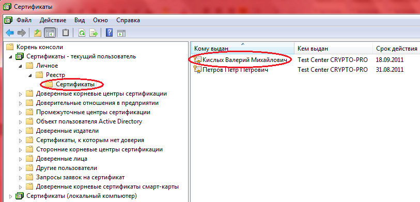This screenshot has width=420, height=202.
Task: Click the Реестр folder icon
Action: click(x=39, y=75)
